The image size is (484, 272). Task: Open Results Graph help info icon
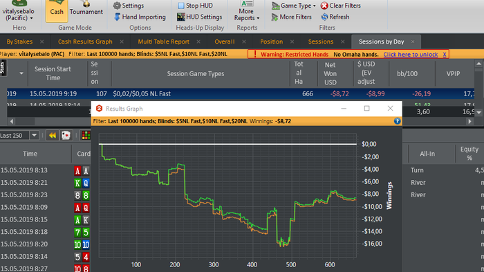point(398,121)
